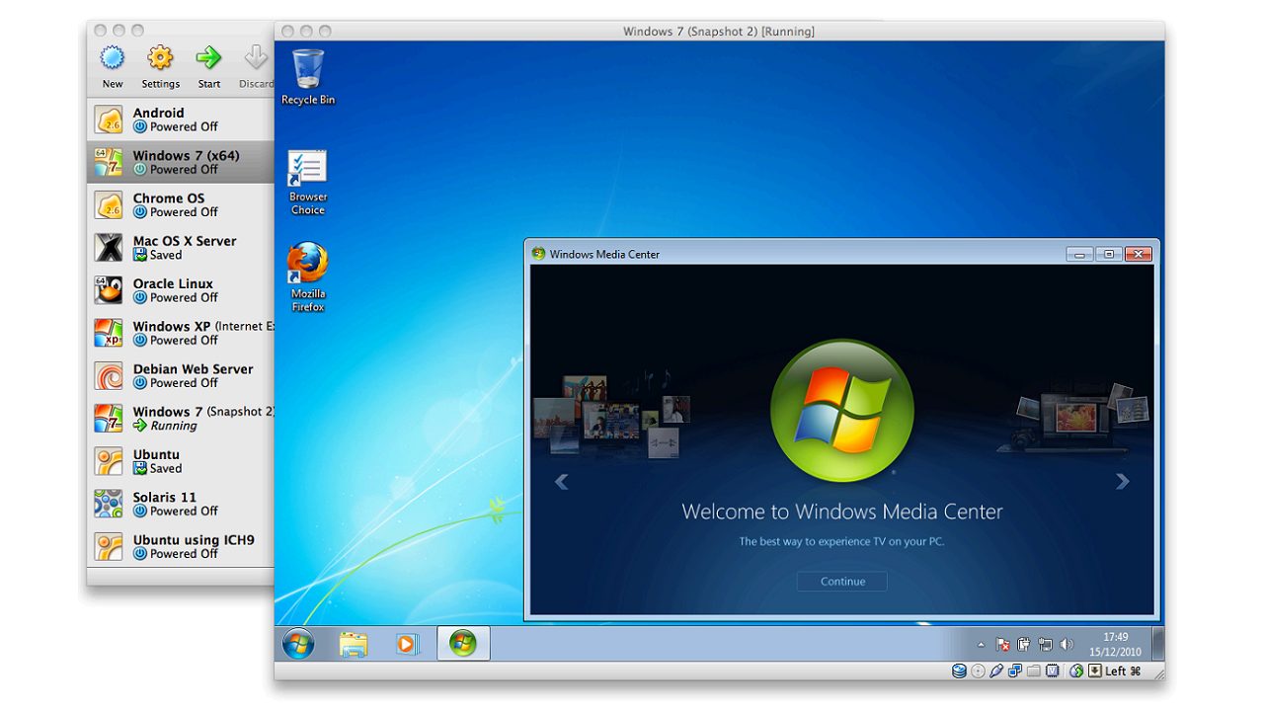Screen dimensions: 1264x711
Task: Select the saved Ubuntu virtual machine
Action: coord(181,461)
